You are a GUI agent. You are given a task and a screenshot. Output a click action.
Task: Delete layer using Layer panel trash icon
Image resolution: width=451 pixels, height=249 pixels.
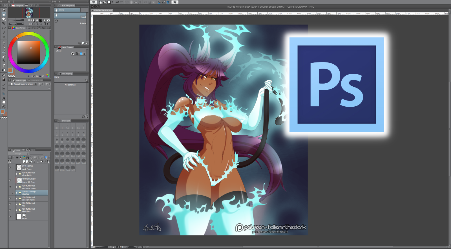(48, 161)
